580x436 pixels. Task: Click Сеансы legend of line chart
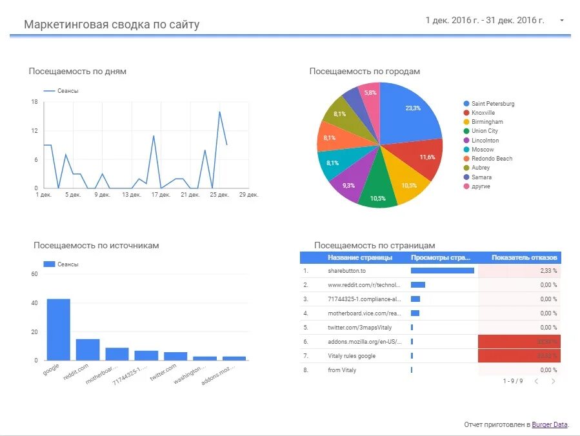pyautogui.click(x=61, y=91)
